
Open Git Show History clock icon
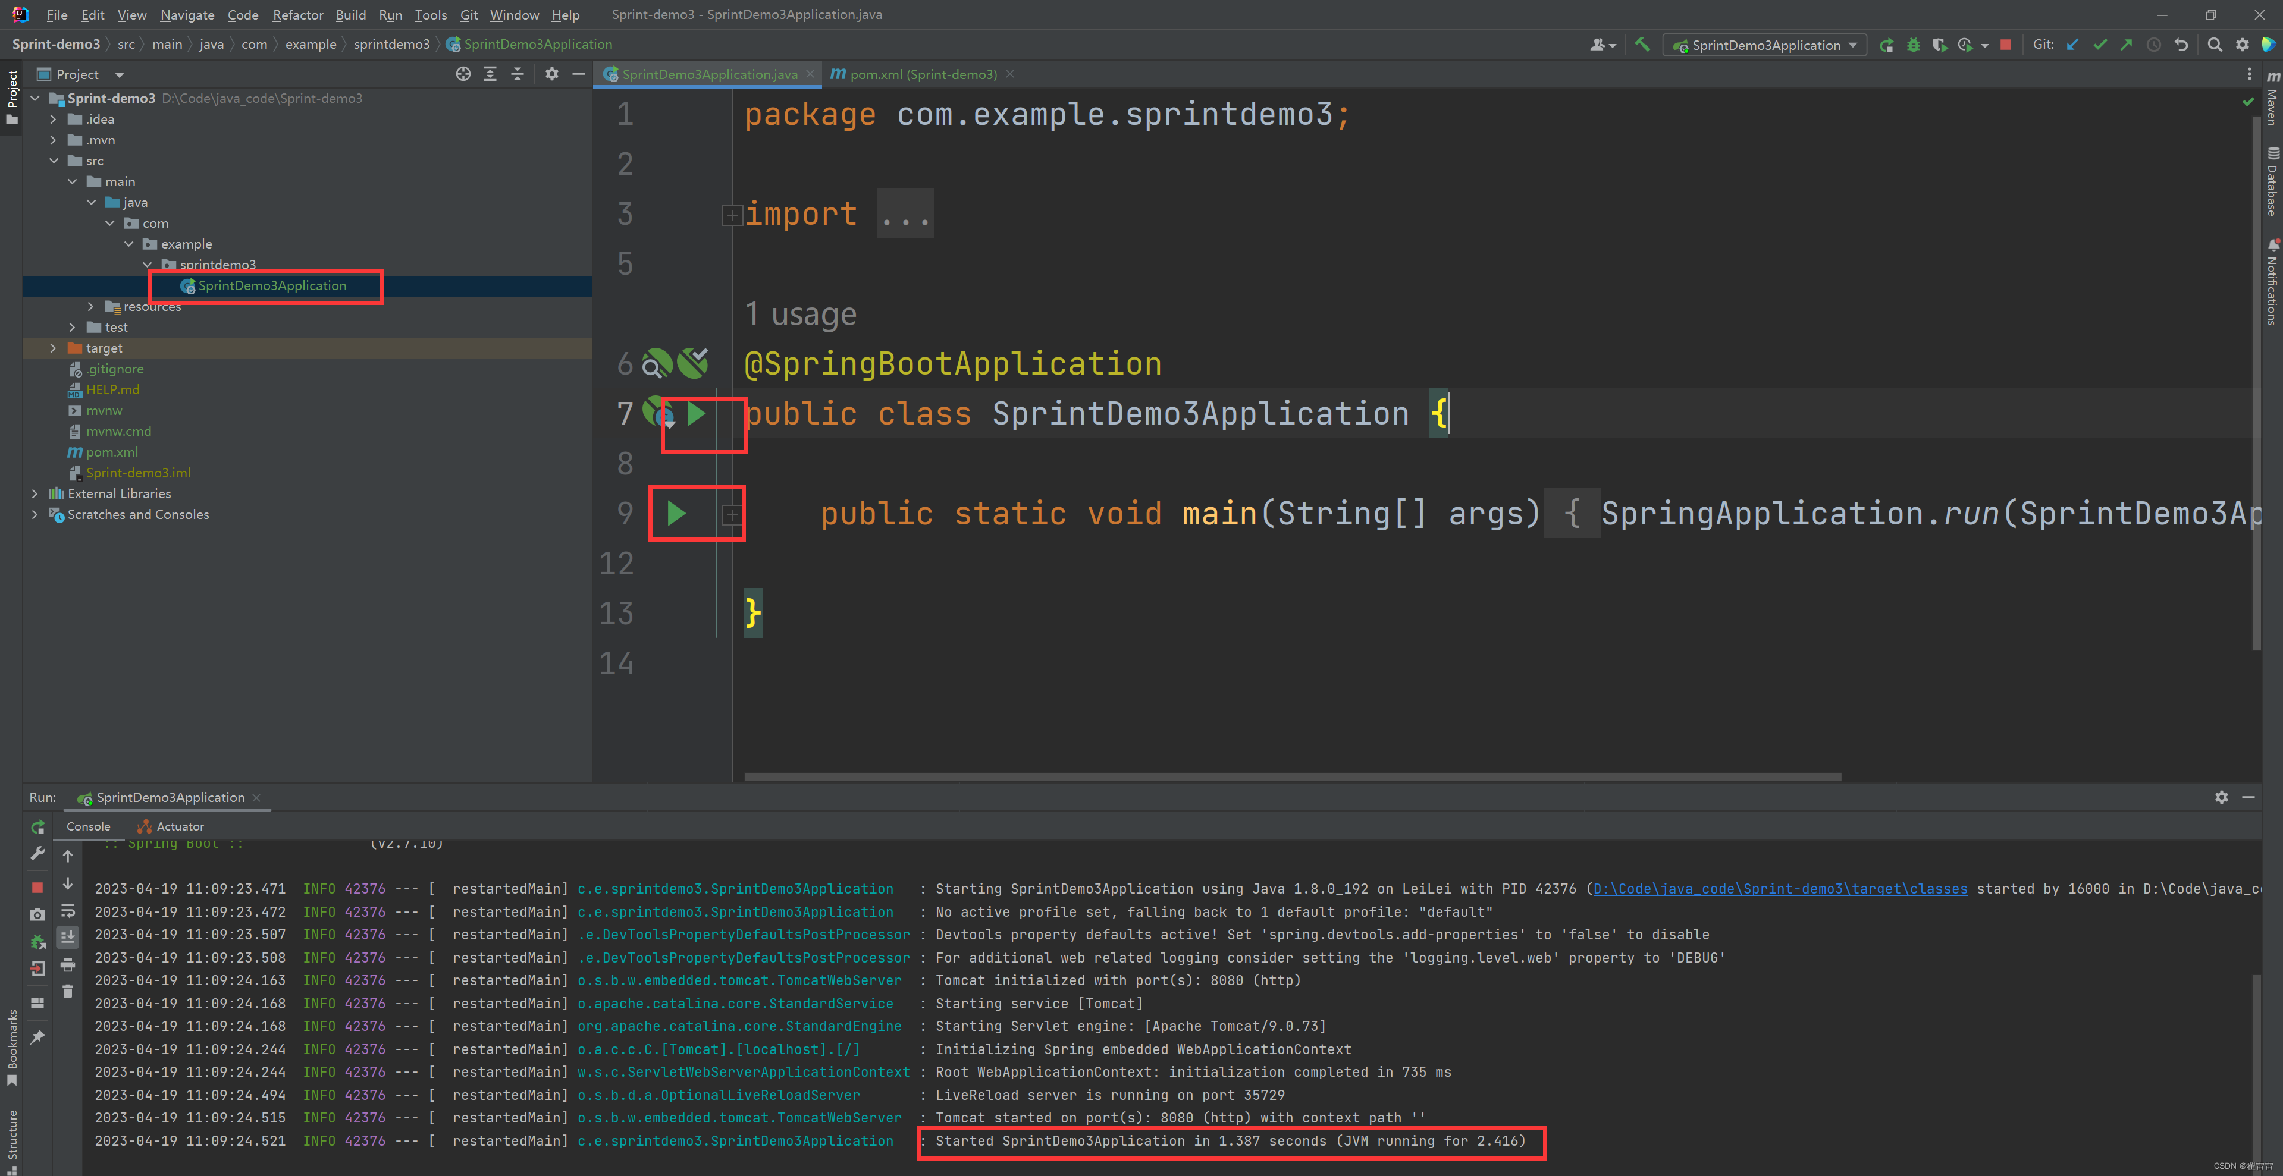(2153, 44)
